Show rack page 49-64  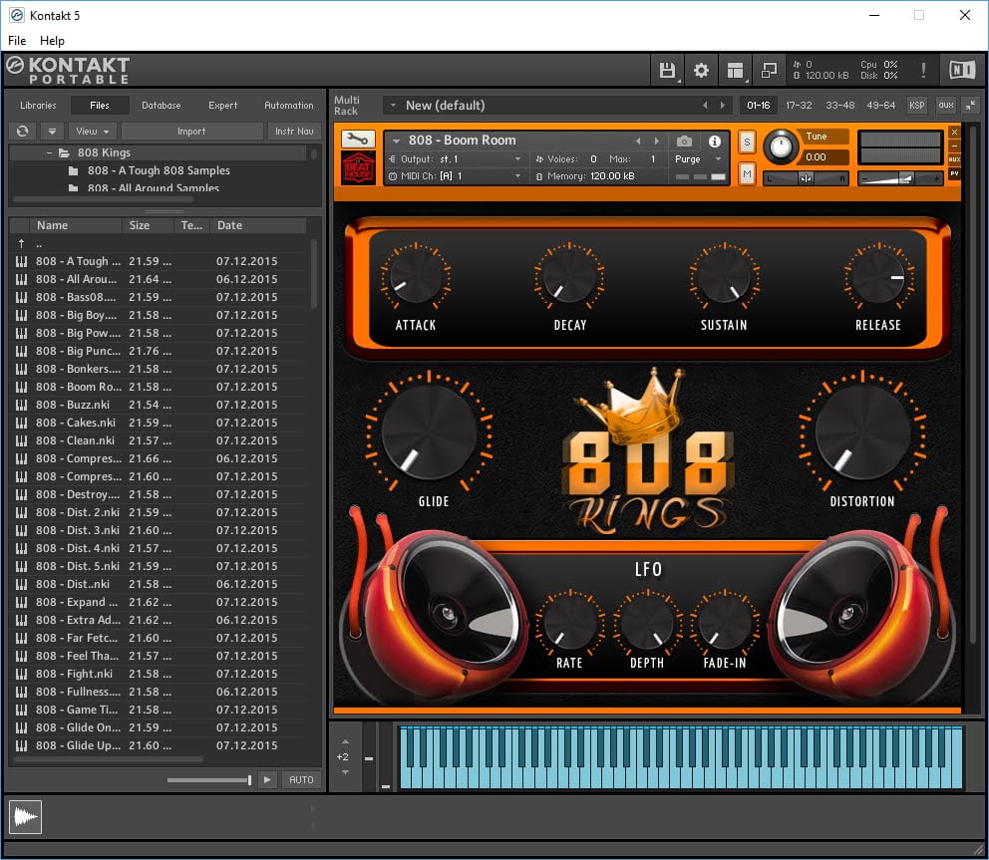tap(880, 106)
